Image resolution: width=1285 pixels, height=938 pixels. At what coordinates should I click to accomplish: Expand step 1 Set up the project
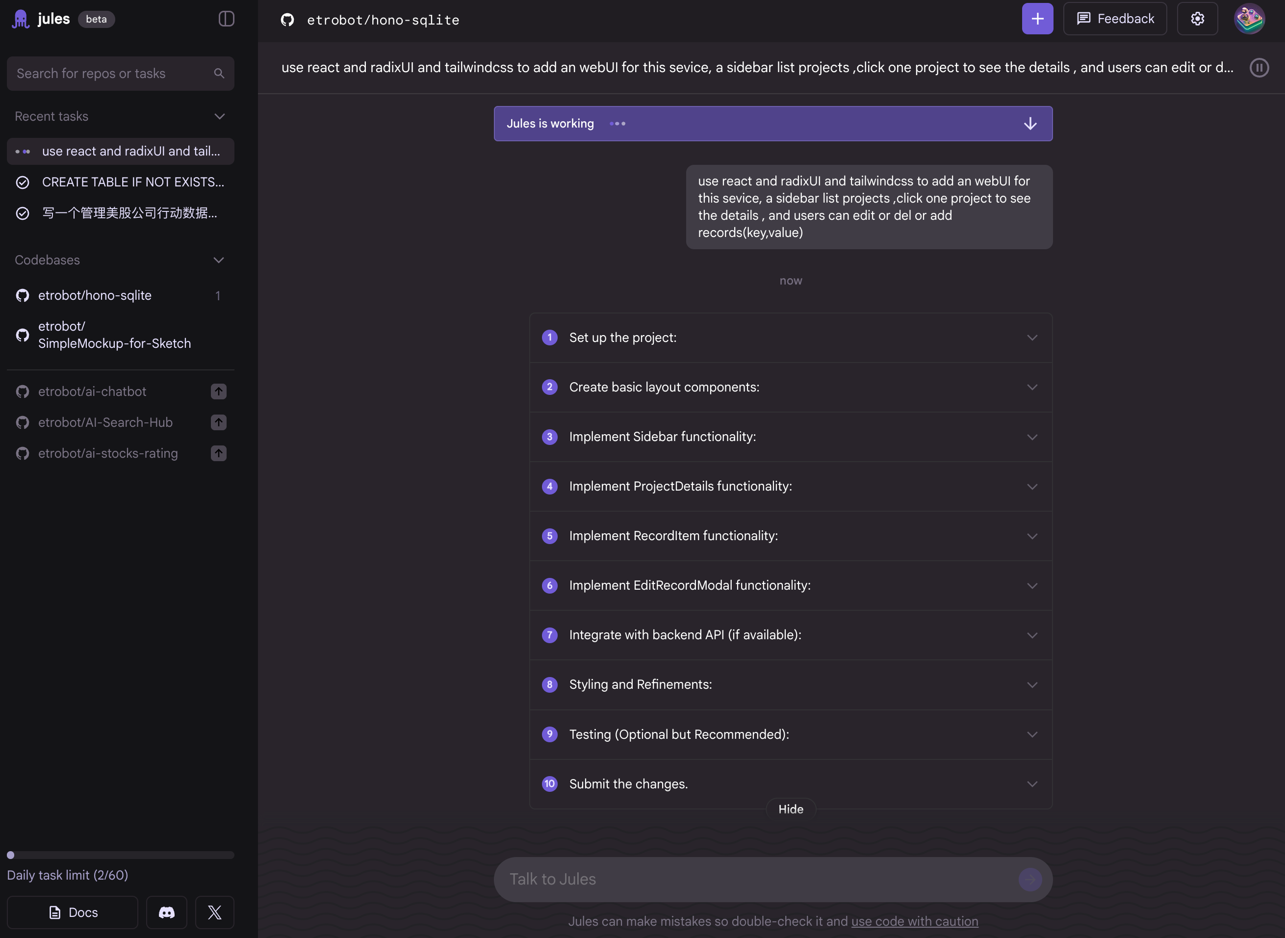point(791,337)
